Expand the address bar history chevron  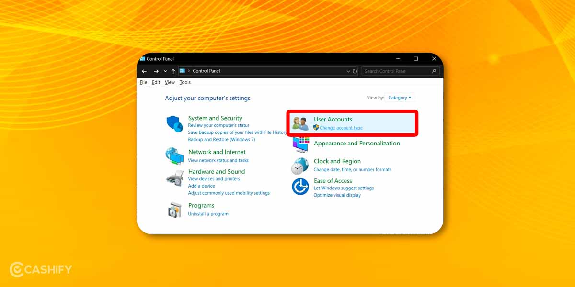point(348,71)
